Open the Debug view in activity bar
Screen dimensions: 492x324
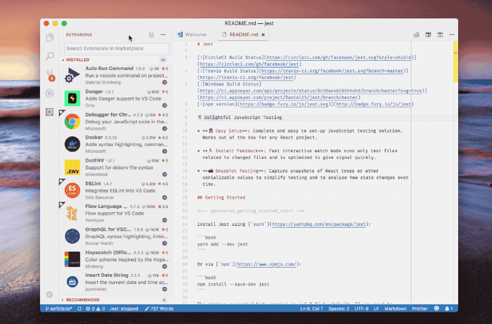(x=50, y=93)
